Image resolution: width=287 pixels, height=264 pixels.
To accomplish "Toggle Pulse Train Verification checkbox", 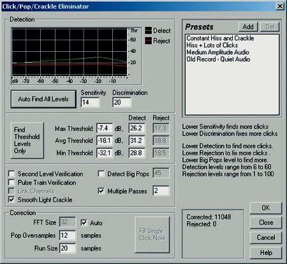I will point(11,182).
